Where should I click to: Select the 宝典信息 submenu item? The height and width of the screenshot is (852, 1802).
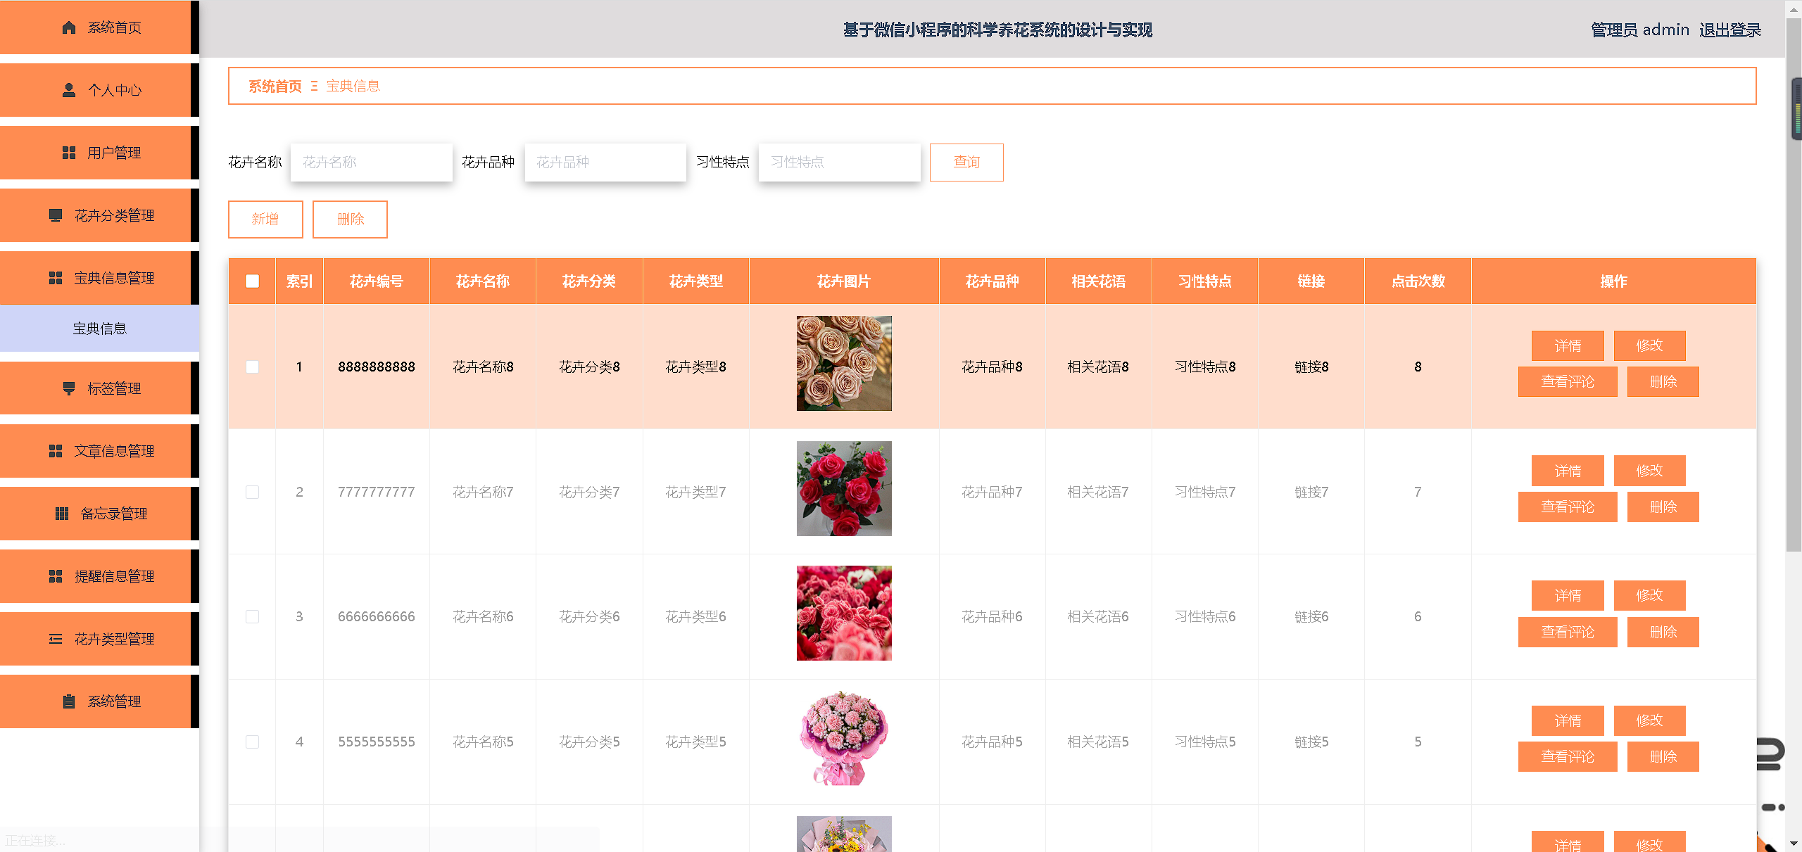99,329
